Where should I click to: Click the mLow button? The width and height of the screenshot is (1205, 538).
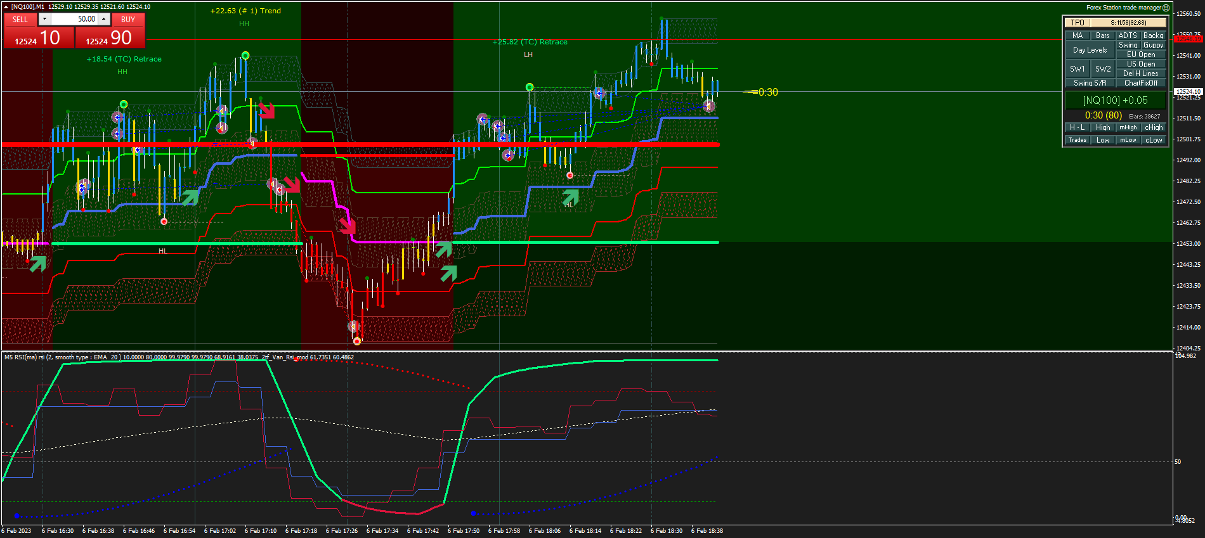[1128, 140]
